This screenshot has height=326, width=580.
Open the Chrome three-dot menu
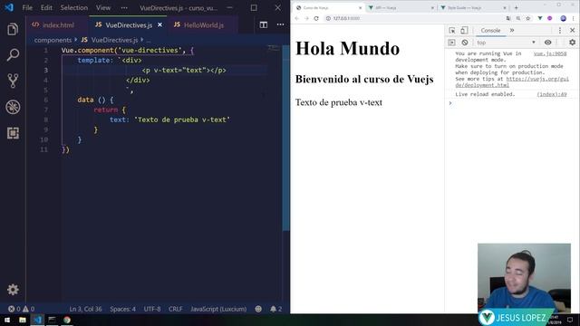tap(574, 18)
